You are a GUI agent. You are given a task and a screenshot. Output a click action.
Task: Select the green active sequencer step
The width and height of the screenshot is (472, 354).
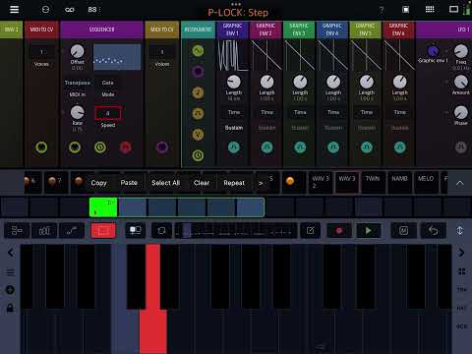(103, 207)
